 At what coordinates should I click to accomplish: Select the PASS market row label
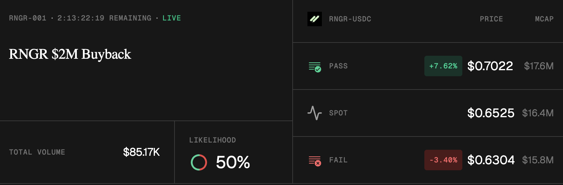click(338, 66)
